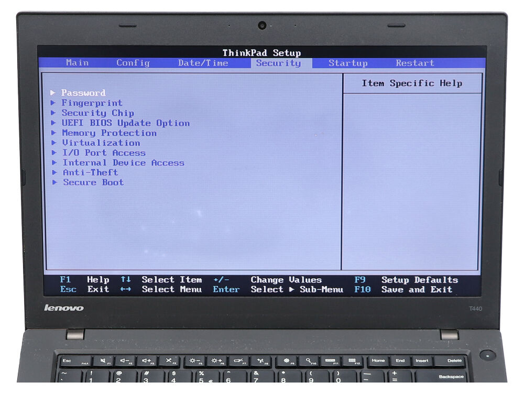This screenshot has width=524, height=393.
Task: Expand the Fingerprint submenu arrow
Action: tap(53, 103)
